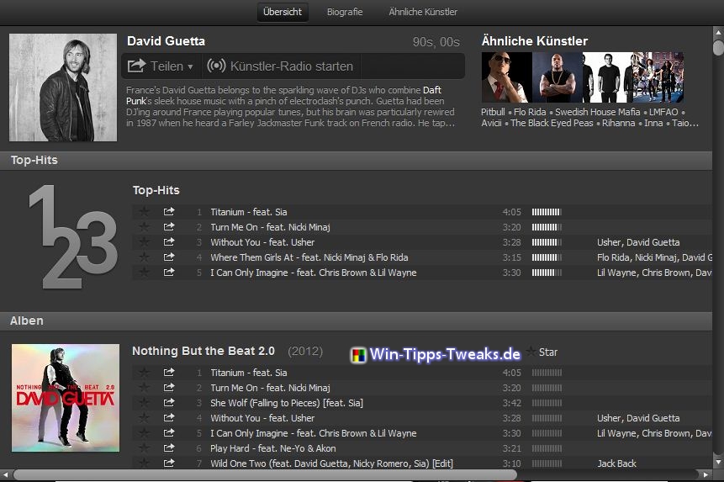The width and height of the screenshot is (724, 482).
Task: Open similar artist Pitbull
Action: pos(493,112)
